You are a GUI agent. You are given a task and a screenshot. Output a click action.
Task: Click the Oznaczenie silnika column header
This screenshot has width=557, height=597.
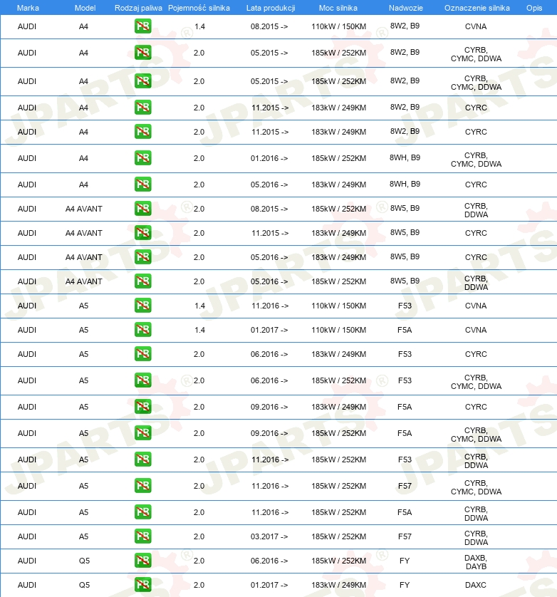coord(477,8)
